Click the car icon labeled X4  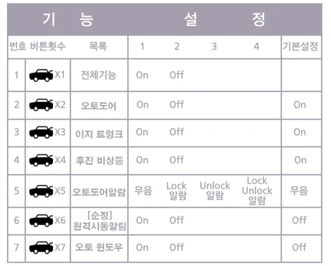[x=41, y=160]
